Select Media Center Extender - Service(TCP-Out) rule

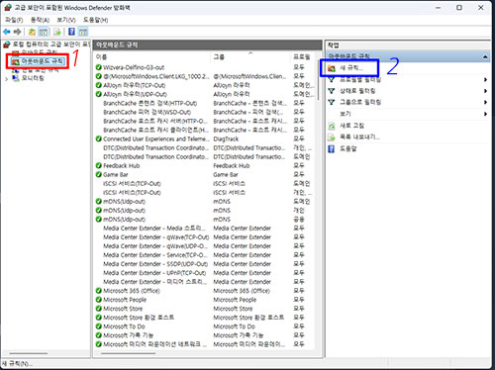tap(205, 255)
